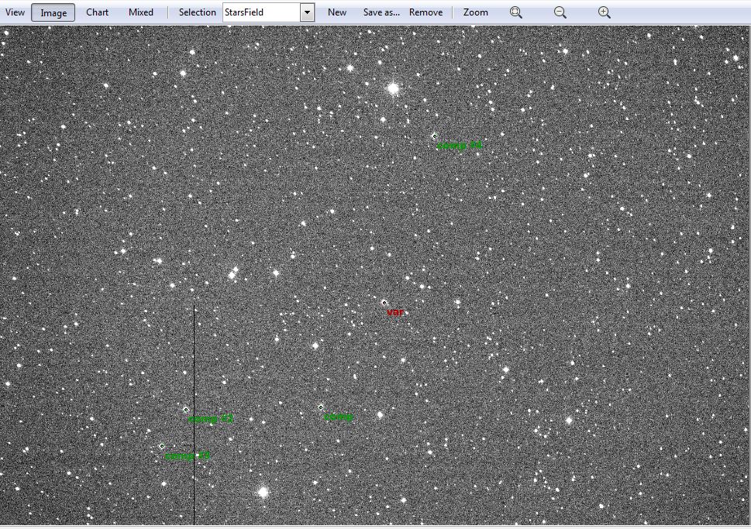This screenshot has height=529, width=751.
Task: Select the comp #2 star marker
Action: 186,410
